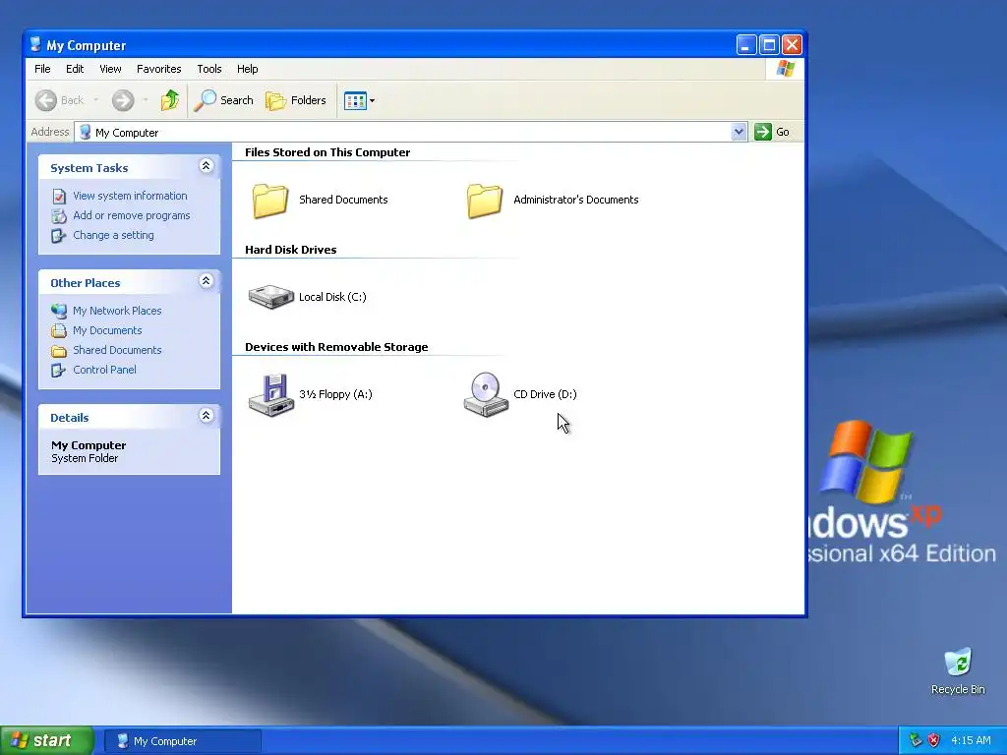
Task: Maximize the My Computer window
Action: [769, 45]
